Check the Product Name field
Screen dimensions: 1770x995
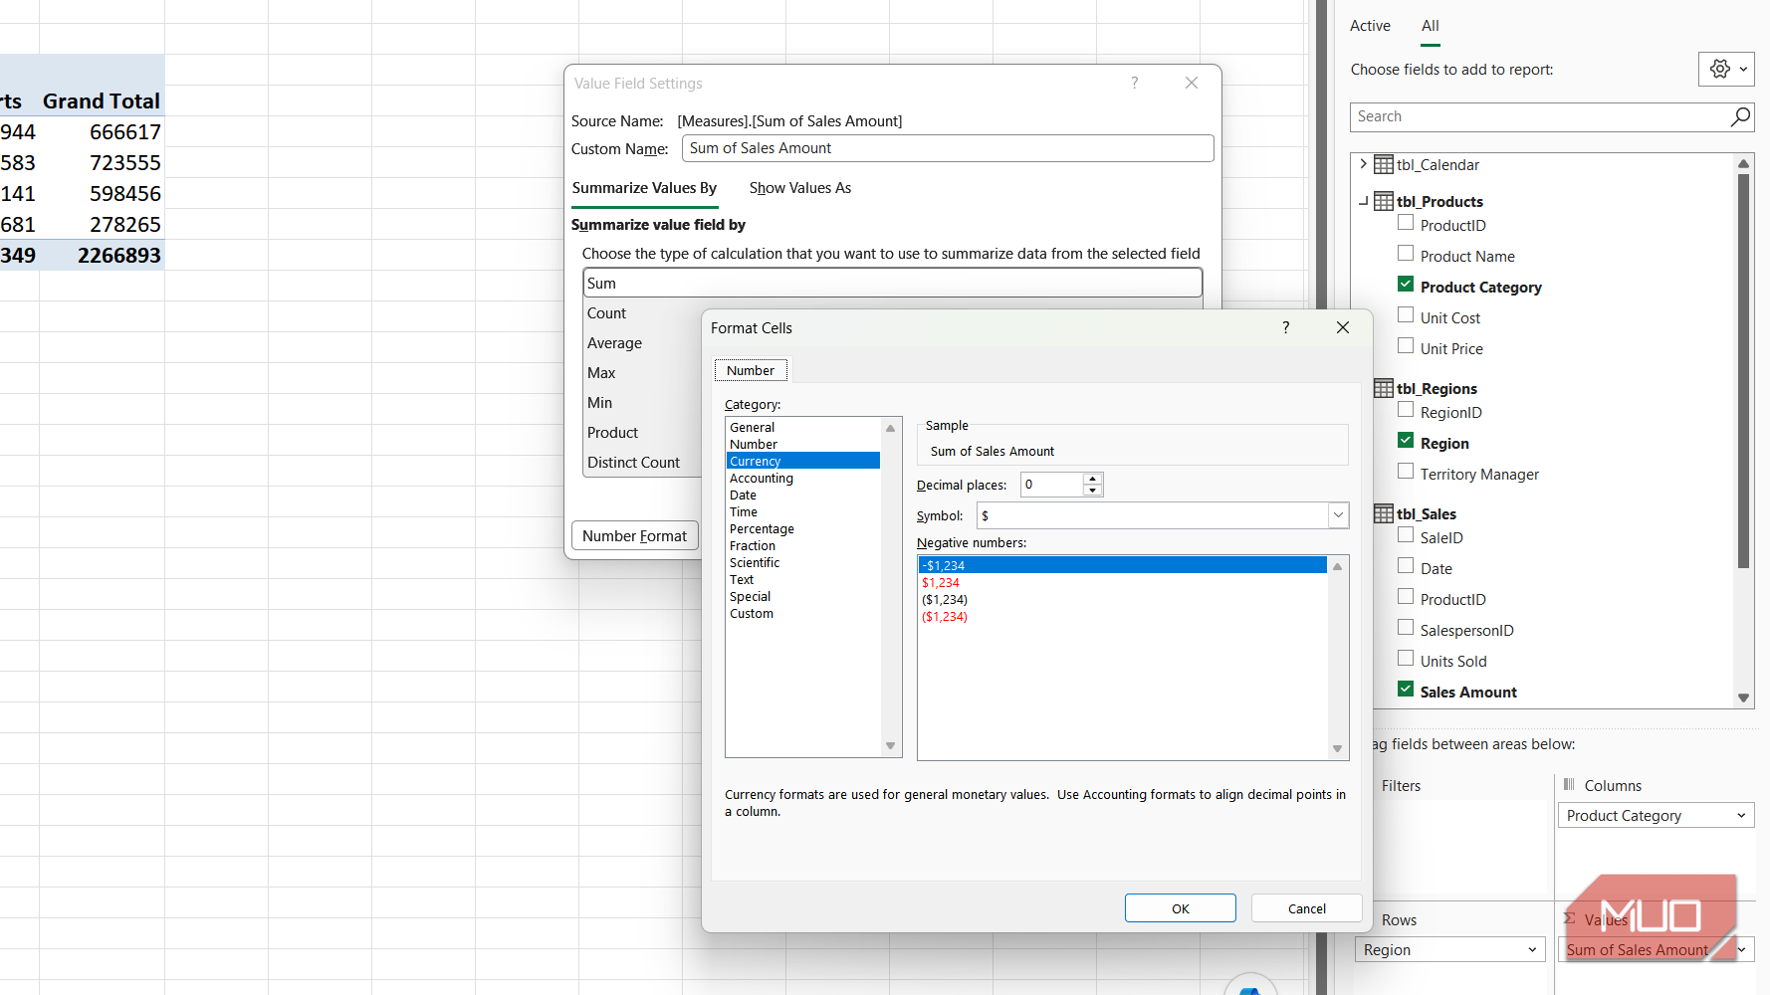(x=1406, y=253)
